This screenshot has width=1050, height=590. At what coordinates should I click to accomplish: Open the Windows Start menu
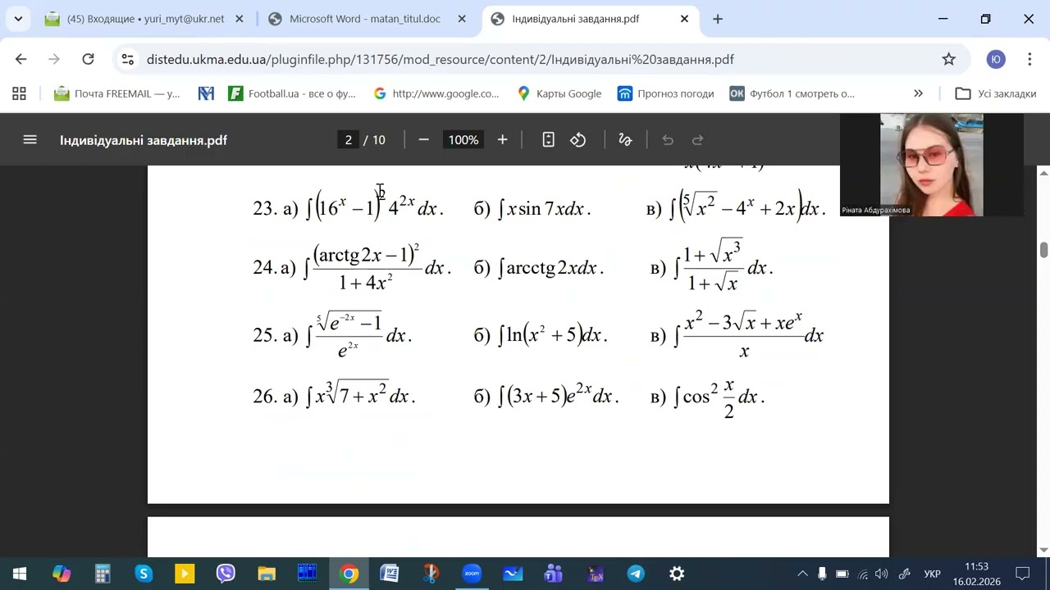(x=20, y=574)
